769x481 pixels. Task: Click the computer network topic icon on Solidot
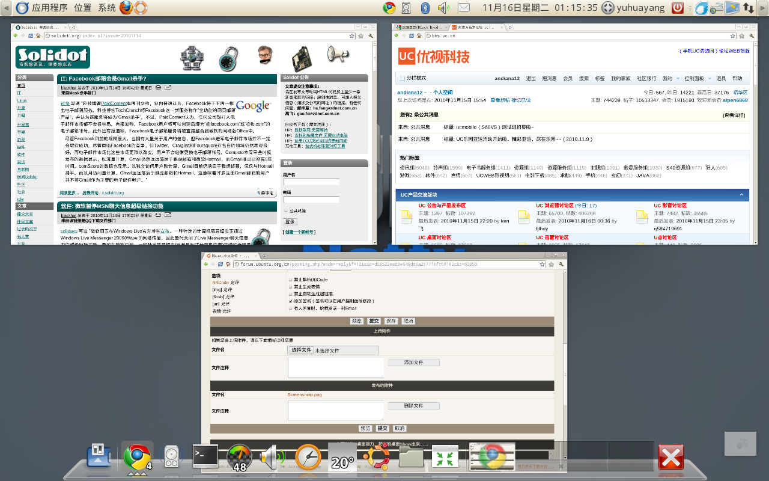coord(193,58)
